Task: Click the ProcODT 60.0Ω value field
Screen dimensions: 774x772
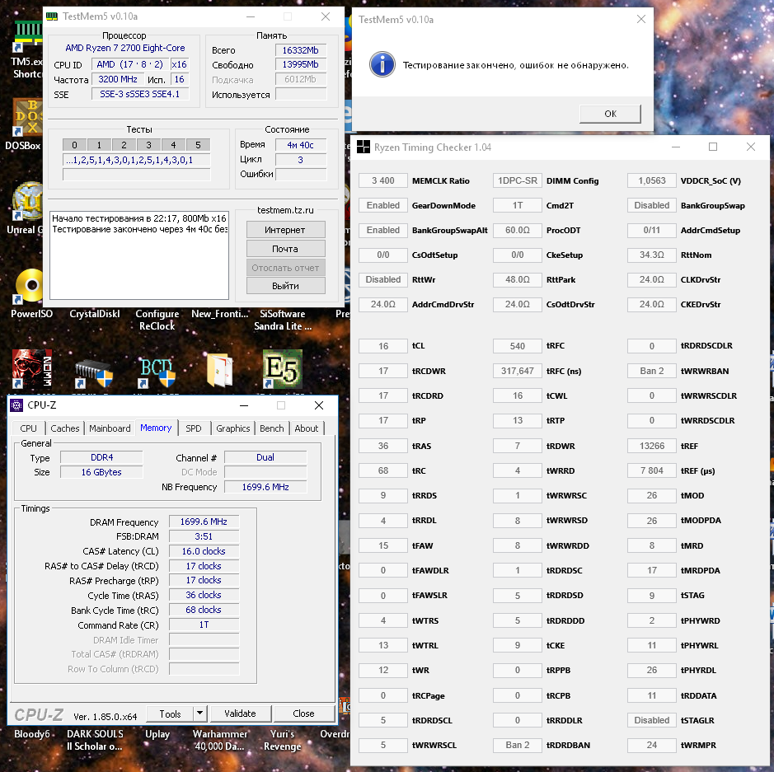Action: (x=518, y=230)
